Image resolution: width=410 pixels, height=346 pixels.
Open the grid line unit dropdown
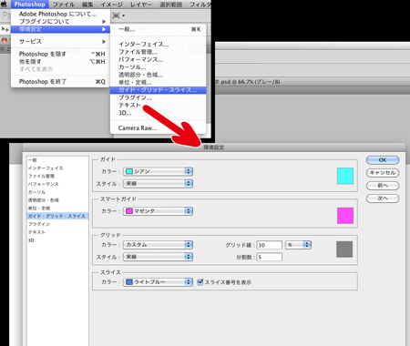tap(298, 245)
